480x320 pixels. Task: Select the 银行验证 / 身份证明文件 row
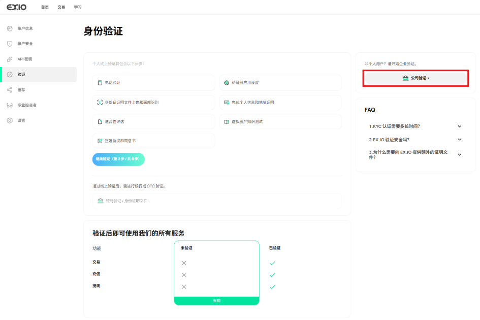pyautogui.click(x=216, y=201)
